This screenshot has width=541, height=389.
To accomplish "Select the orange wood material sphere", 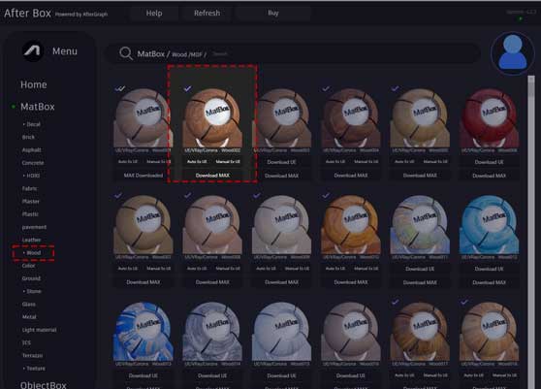I will pyautogui.click(x=351, y=225).
